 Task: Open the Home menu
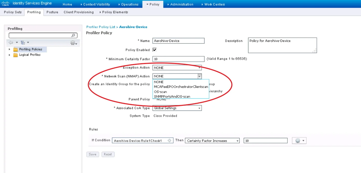67,4
